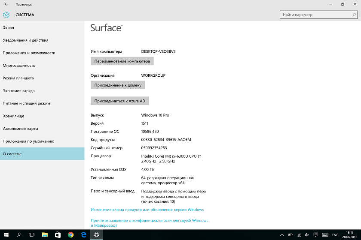Image resolution: width=361 pixels, height=240 pixels.
Task: Click Переименование компьютера button
Action: 122,61
